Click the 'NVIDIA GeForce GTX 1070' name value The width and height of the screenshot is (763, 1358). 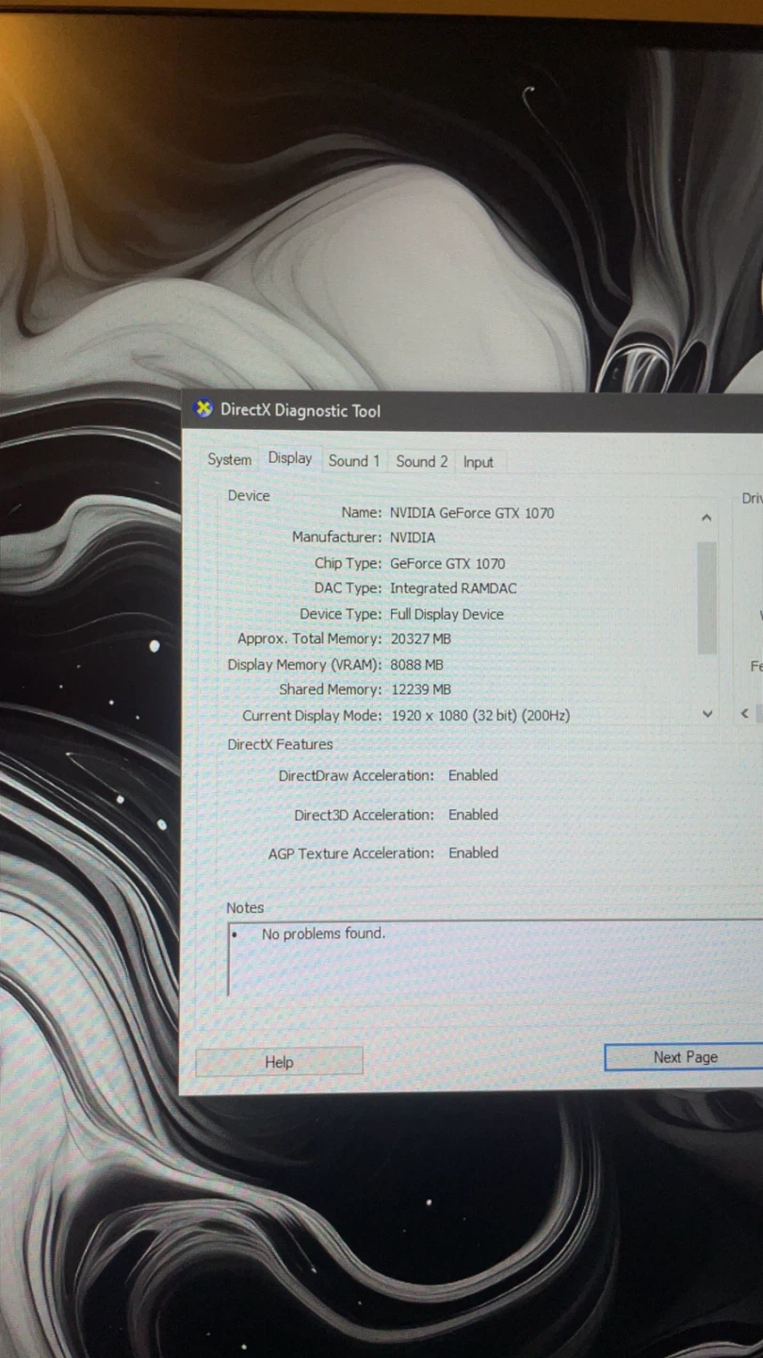pyautogui.click(x=472, y=513)
